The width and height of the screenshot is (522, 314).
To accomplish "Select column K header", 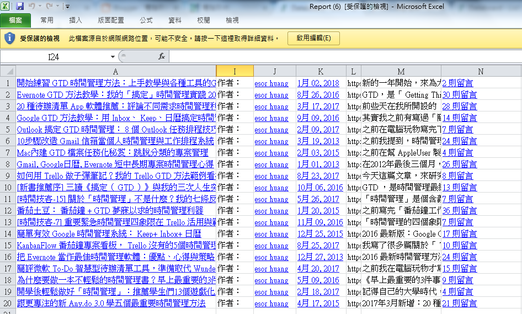I will click(x=321, y=71).
